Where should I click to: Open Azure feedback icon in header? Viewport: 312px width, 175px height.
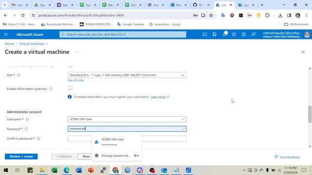[253, 35]
